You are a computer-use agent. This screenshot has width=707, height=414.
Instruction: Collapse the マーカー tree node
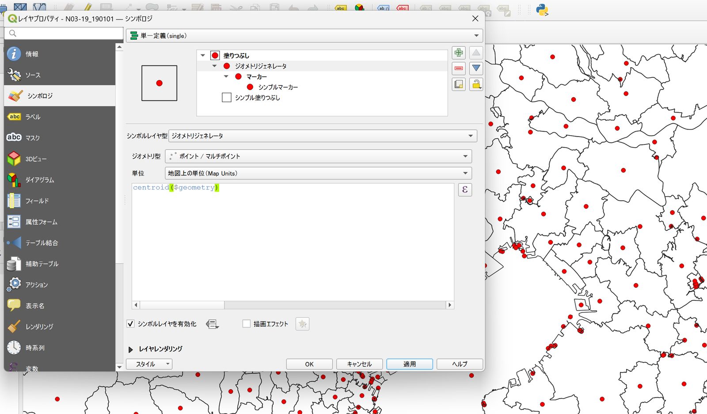(226, 76)
